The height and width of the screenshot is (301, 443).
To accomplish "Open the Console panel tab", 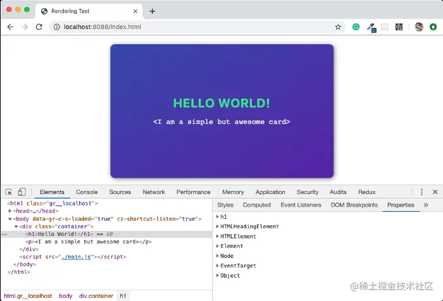I will coord(87,192).
